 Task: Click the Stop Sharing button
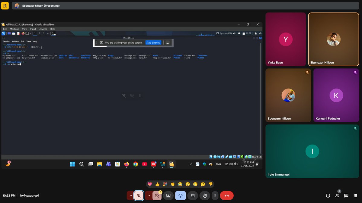[x=153, y=42]
